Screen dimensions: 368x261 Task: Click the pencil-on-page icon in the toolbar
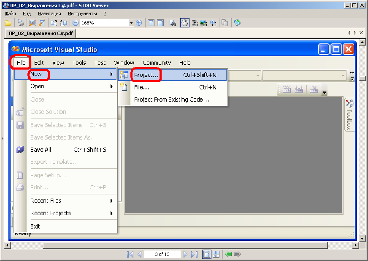pyautogui.click(x=42, y=23)
